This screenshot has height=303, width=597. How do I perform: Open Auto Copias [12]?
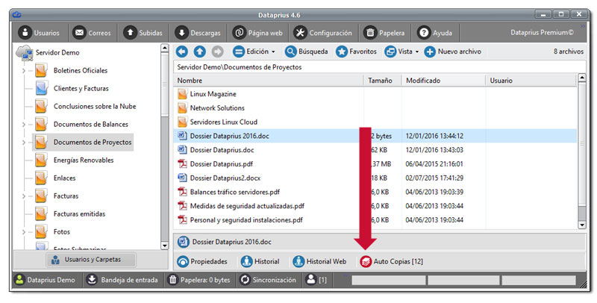pos(391,261)
